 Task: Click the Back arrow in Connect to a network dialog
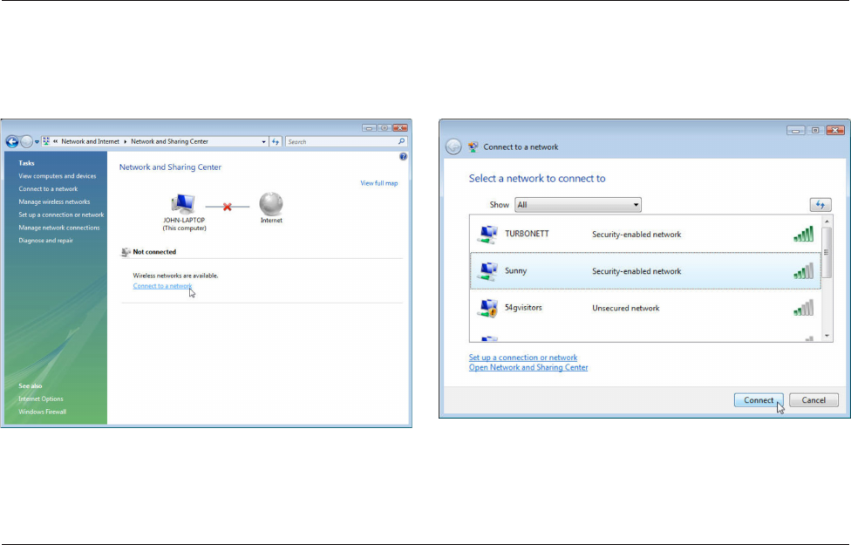coord(453,146)
